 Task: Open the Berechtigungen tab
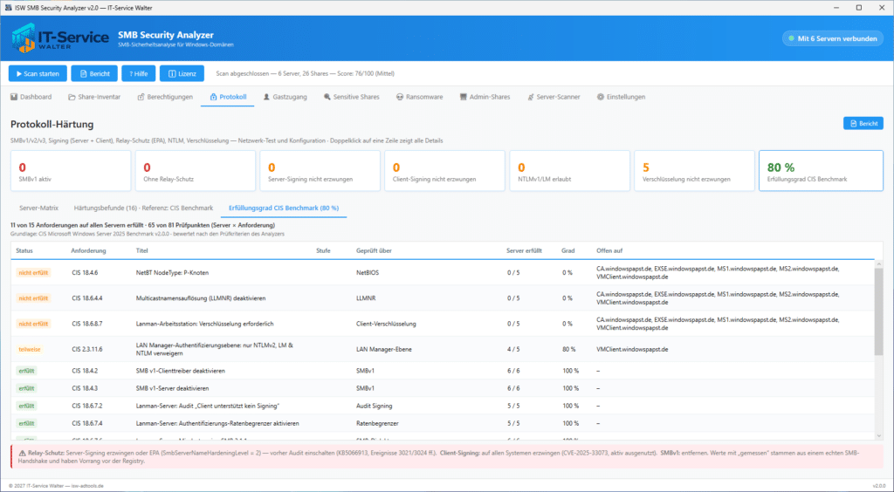pyautogui.click(x=165, y=97)
